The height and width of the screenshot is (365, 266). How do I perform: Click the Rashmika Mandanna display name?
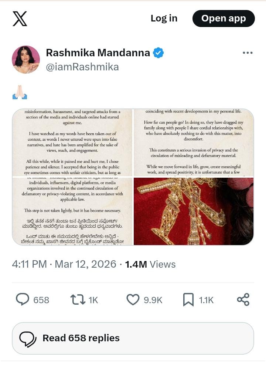point(98,53)
